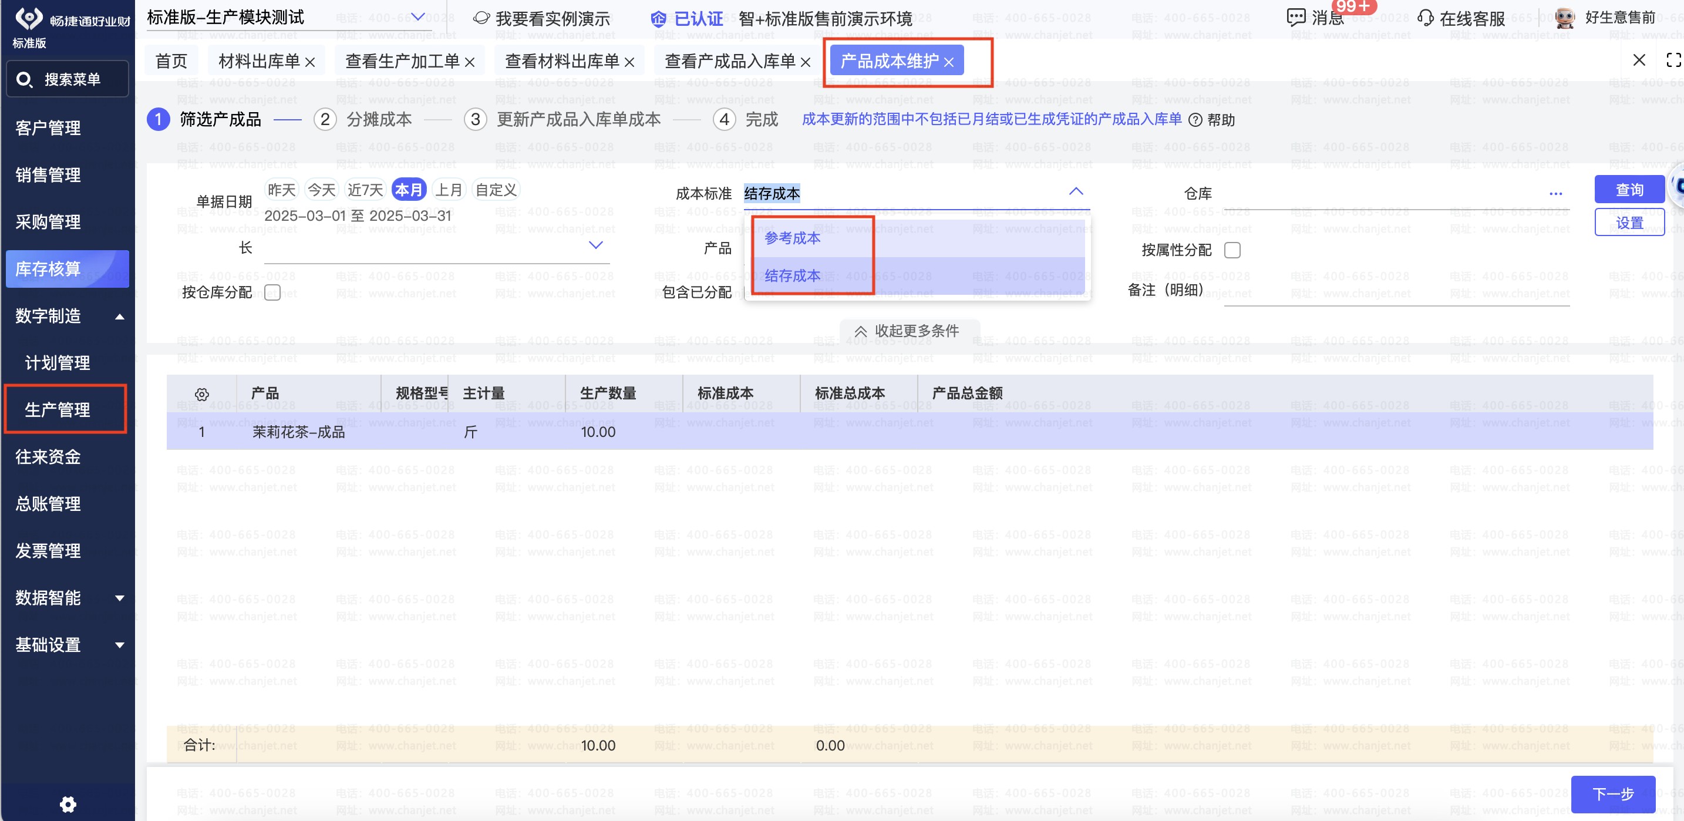Image resolution: width=1684 pixels, height=821 pixels.
Task: Click the search menu magnifier icon
Action: (24, 80)
